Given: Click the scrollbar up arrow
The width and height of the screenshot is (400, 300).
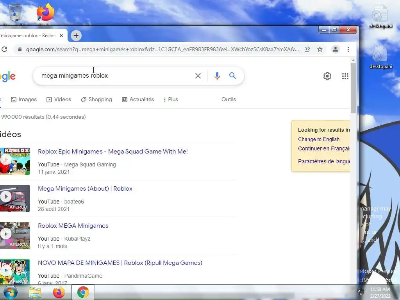Looking at the screenshot, I should pos(353,61).
